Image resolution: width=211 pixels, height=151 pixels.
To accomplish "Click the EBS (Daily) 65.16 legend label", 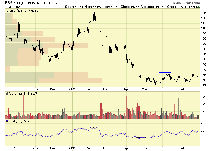I will (x=24, y=11).
